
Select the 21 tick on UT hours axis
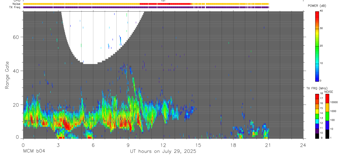click(268, 145)
